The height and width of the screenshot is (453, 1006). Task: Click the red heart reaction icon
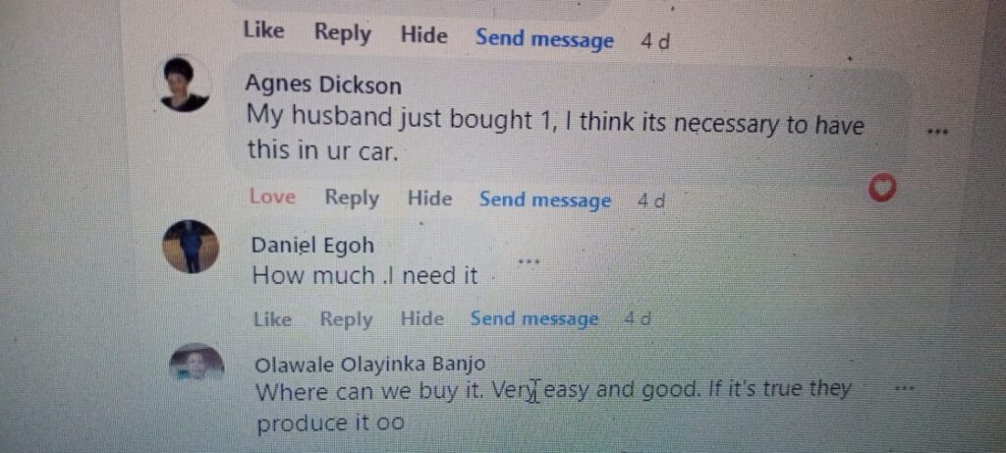[881, 190]
